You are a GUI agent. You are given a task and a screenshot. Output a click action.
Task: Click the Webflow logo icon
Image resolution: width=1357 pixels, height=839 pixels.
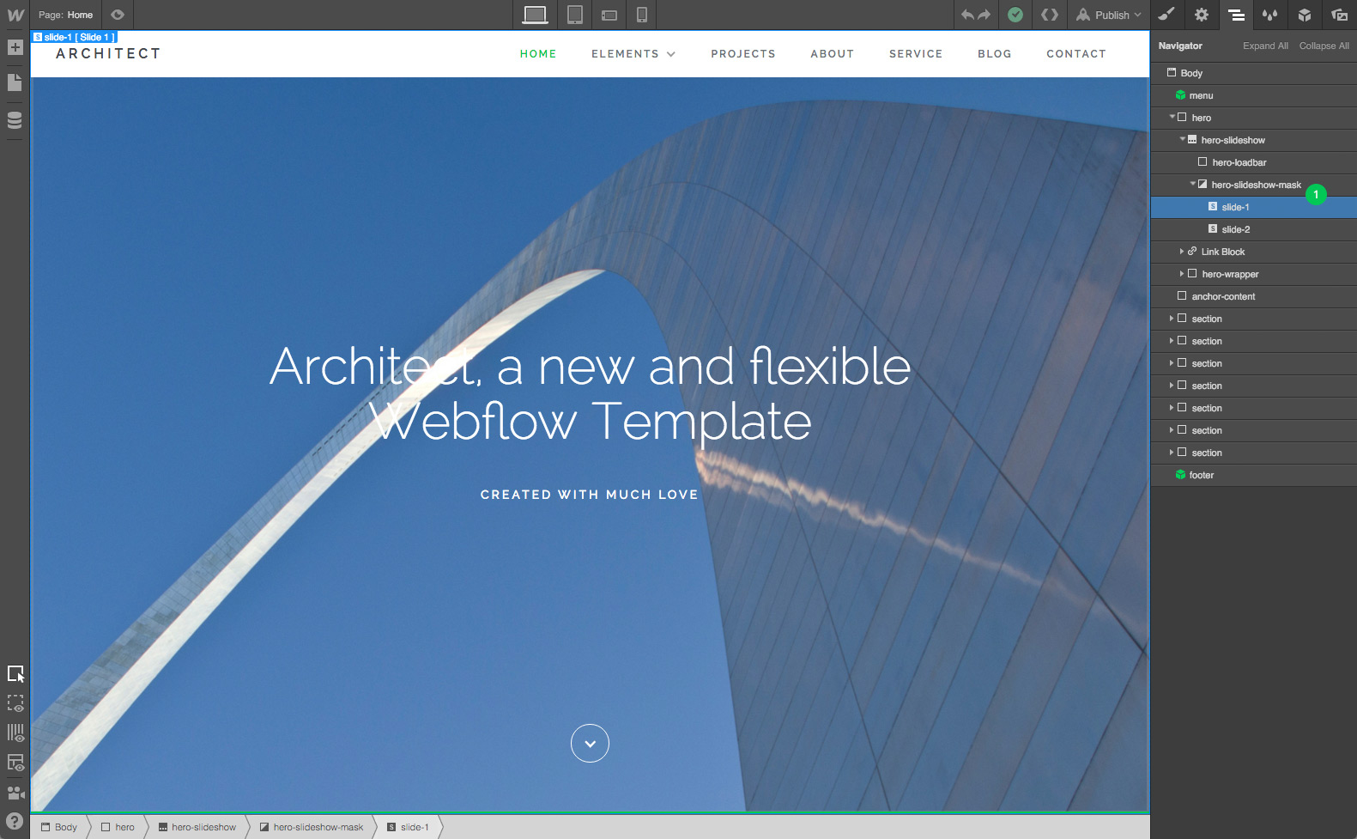coord(15,15)
